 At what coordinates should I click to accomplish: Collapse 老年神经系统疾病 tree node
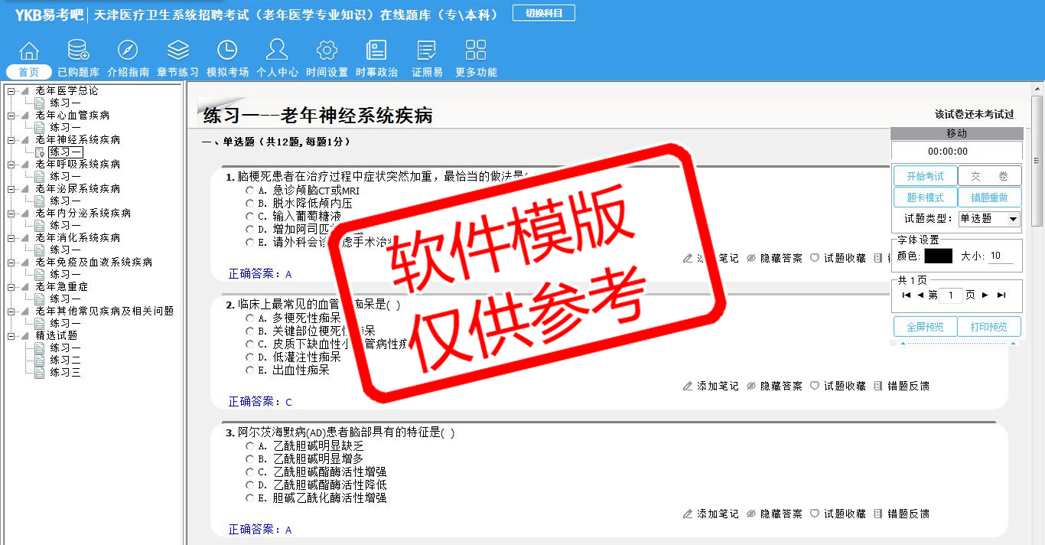coord(11,140)
